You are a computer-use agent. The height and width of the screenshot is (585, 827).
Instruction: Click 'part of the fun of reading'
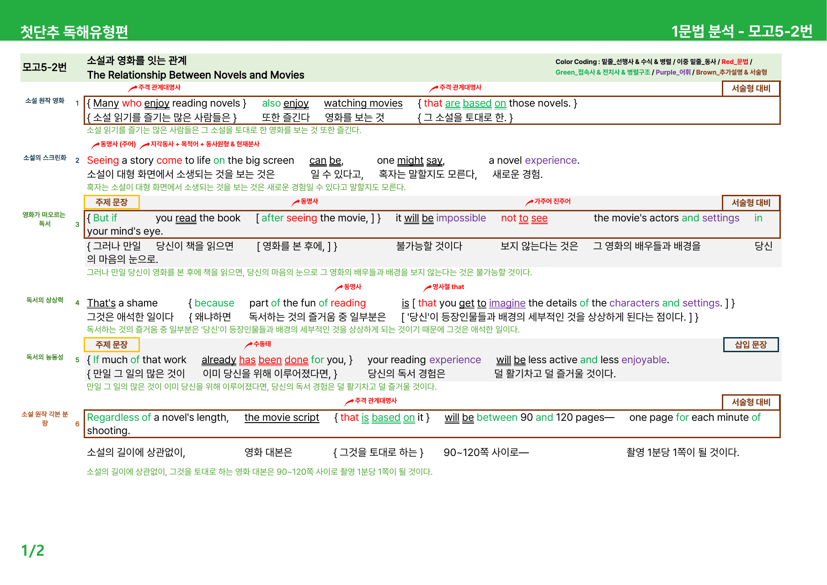(308, 303)
